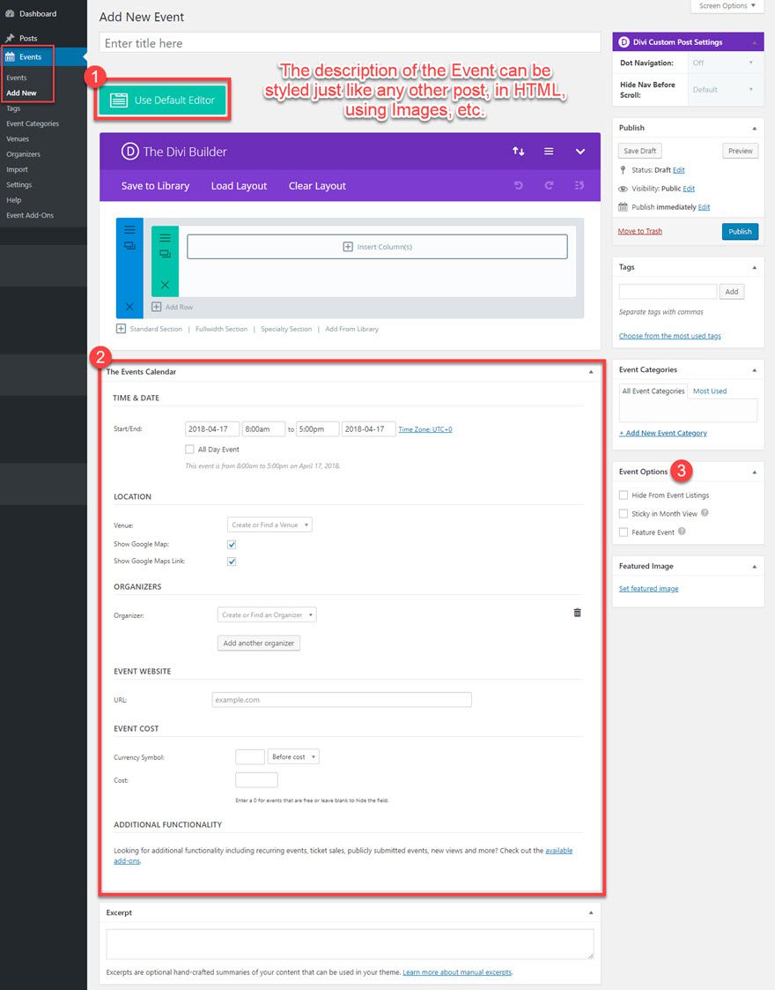This screenshot has width=775, height=990.
Task: Click the Divi Builder undo icon
Action: [519, 186]
